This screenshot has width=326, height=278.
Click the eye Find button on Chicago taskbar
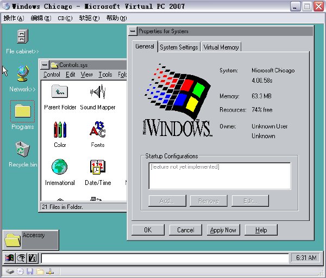(21, 258)
